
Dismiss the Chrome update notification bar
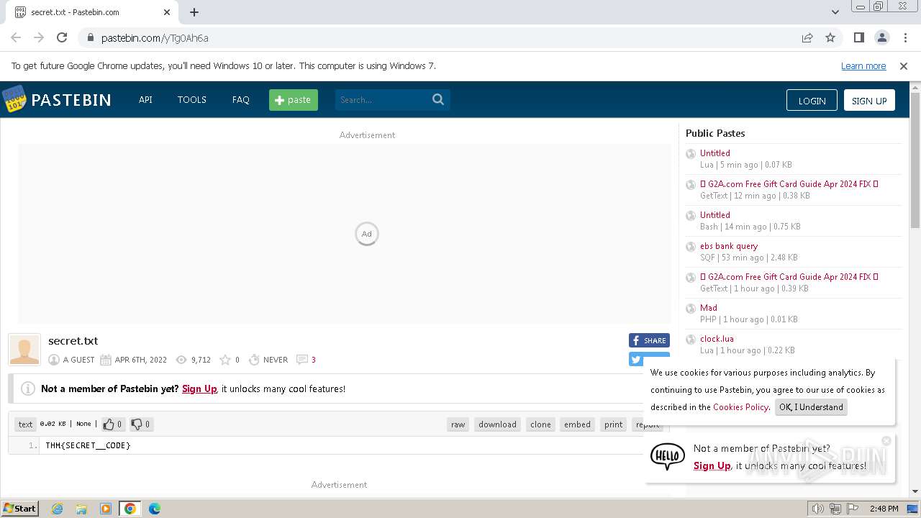click(904, 66)
